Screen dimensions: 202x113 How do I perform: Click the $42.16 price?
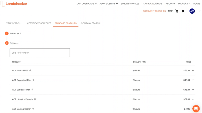tap(187, 109)
